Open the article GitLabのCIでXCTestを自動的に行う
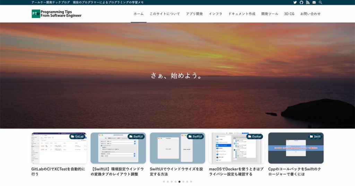This screenshot has width=355, height=186. pos(58,171)
